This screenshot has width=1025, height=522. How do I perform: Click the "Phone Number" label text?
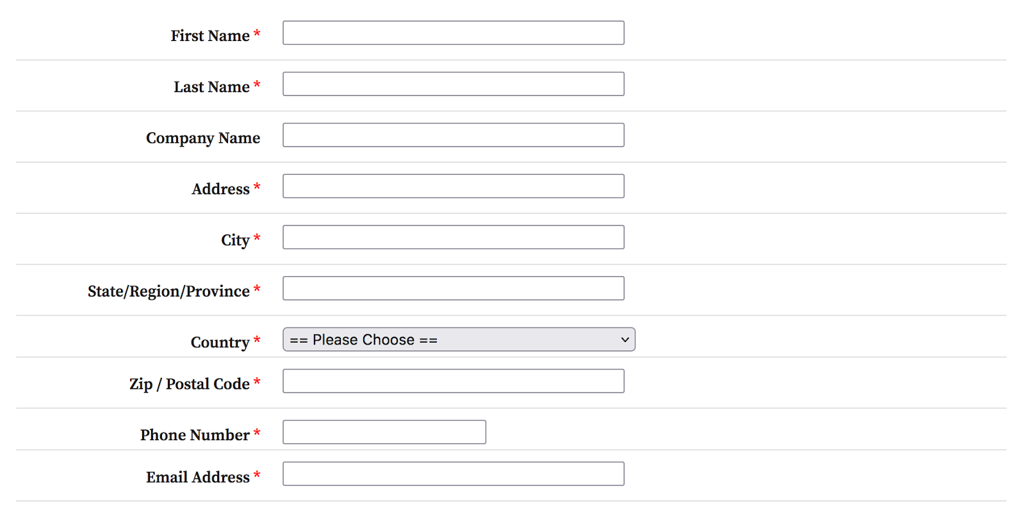click(195, 436)
